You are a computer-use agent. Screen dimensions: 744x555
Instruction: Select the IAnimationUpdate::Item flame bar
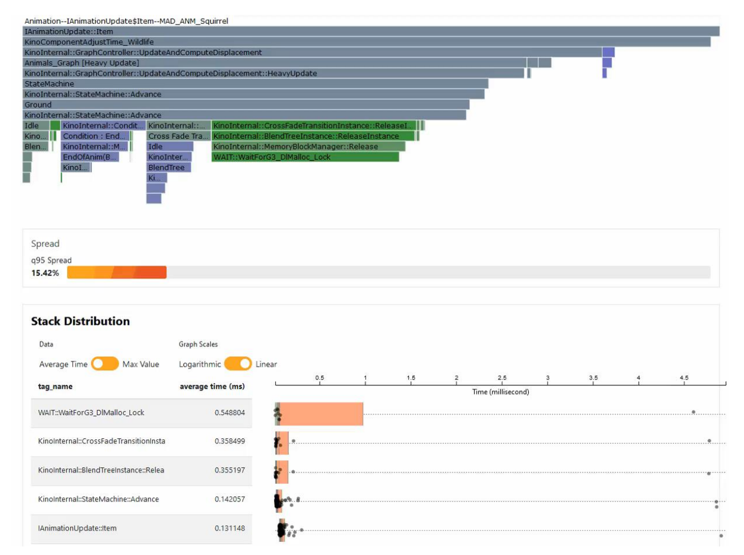click(x=371, y=31)
